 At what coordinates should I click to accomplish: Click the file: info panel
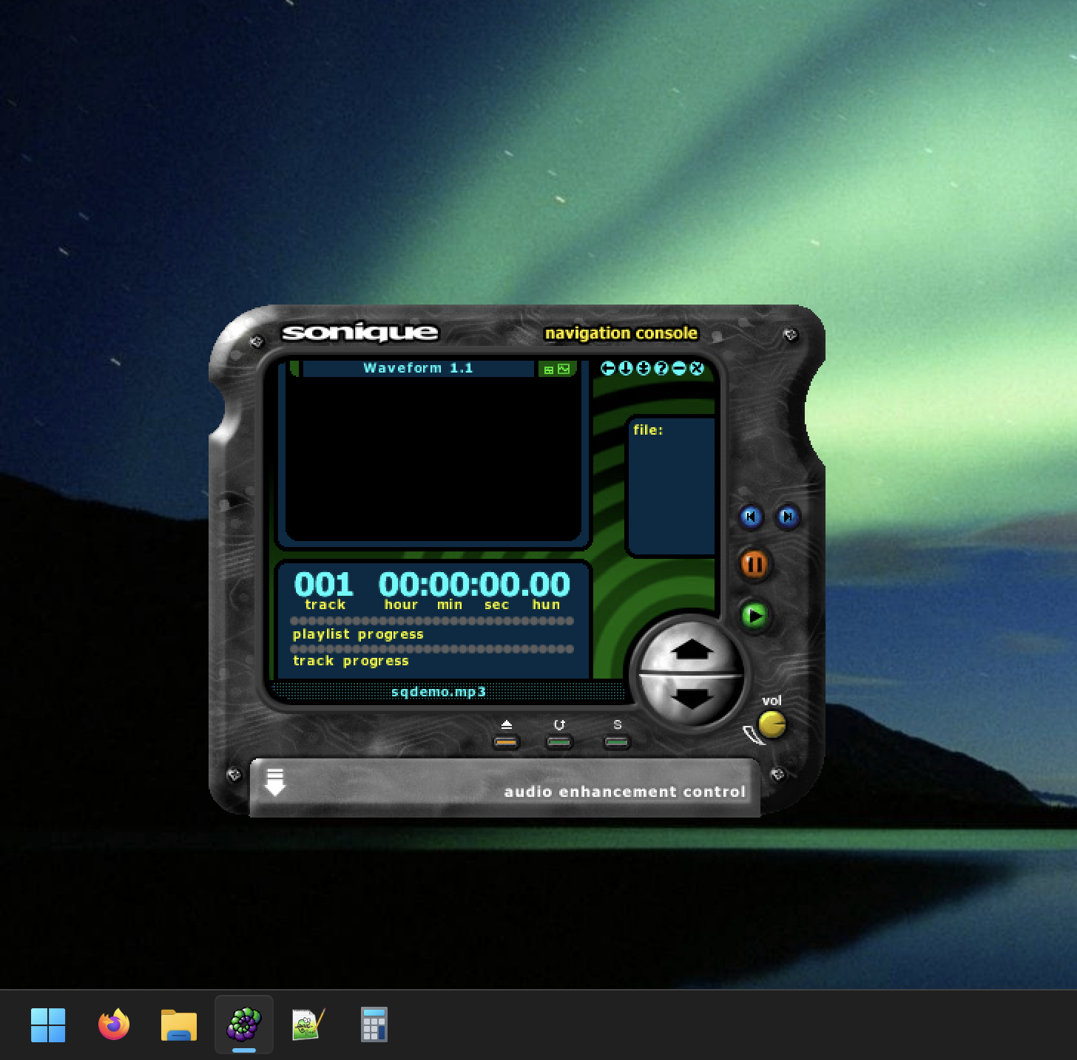tap(672, 486)
